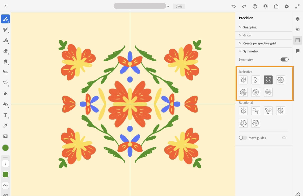Enable the Move guides toggle
Screen dimensions: 303x196
243,138
